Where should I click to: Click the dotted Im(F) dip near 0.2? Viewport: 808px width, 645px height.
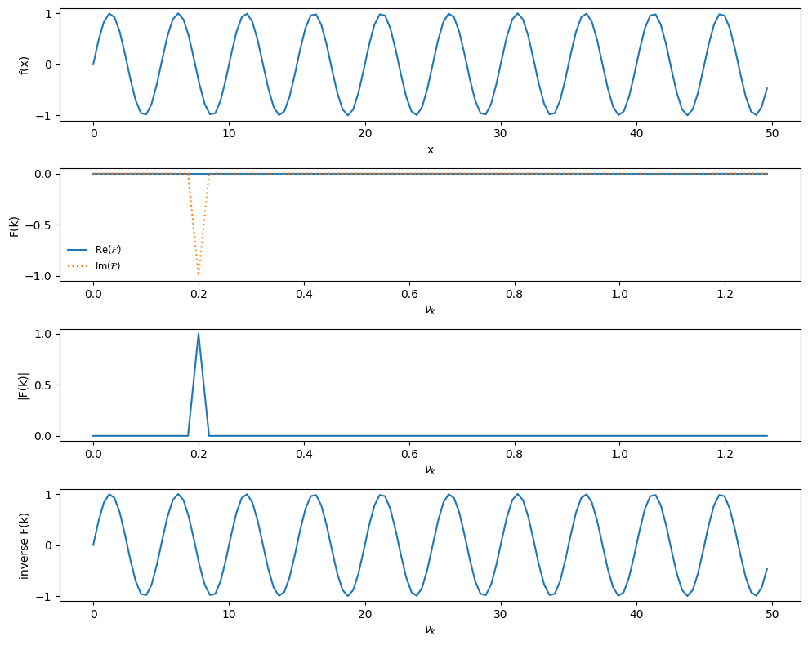coord(199,269)
